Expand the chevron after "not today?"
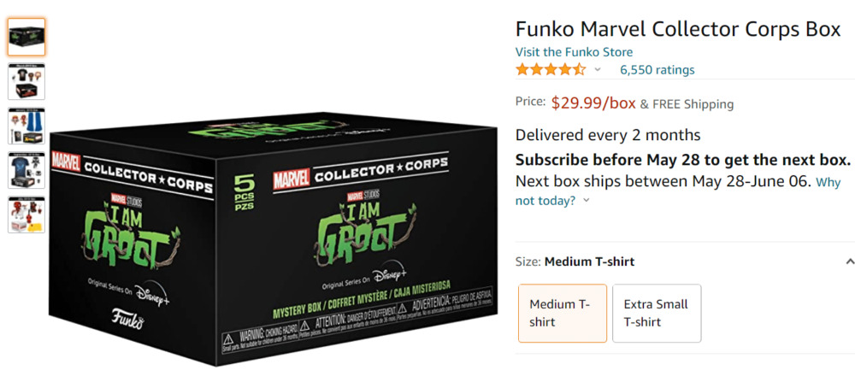Viewport: 855px width, 370px height. point(587,201)
